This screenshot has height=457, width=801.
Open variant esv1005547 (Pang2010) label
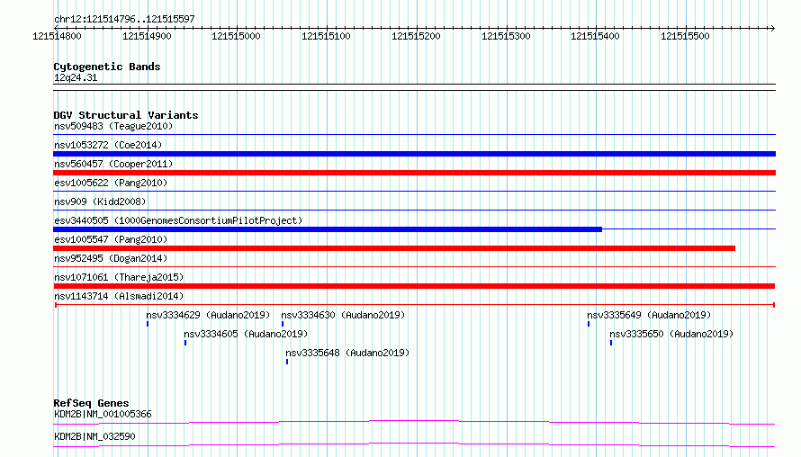(111, 239)
